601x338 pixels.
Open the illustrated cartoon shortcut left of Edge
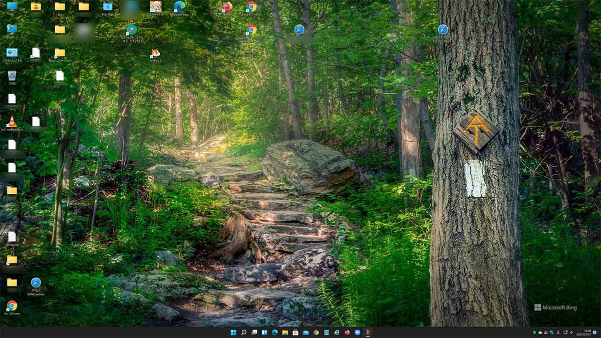pyautogui.click(x=156, y=7)
